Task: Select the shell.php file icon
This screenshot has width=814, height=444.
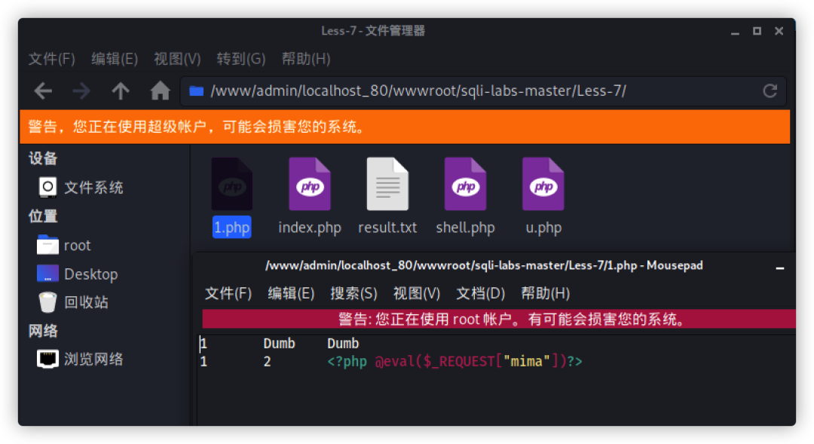Action: click(x=465, y=184)
